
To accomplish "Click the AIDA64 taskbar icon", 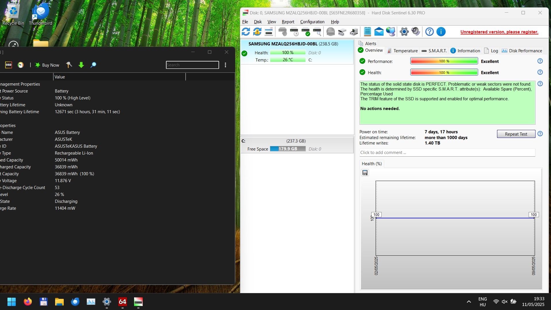I will pyautogui.click(x=123, y=302).
